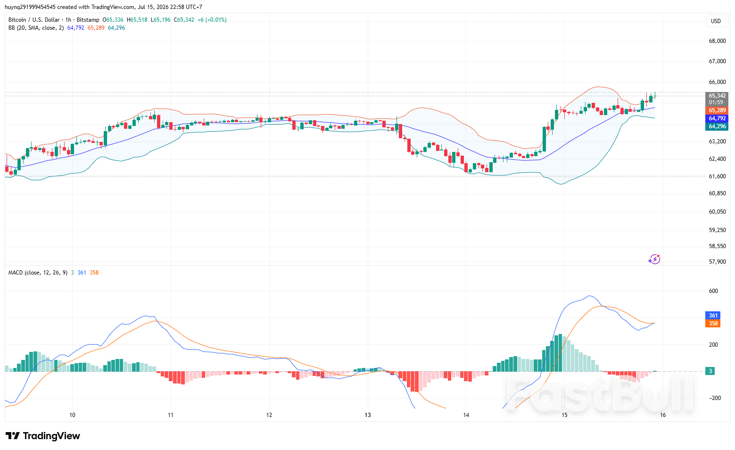Click the date label 13 on time axis
The image size is (735, 450).
368,415
